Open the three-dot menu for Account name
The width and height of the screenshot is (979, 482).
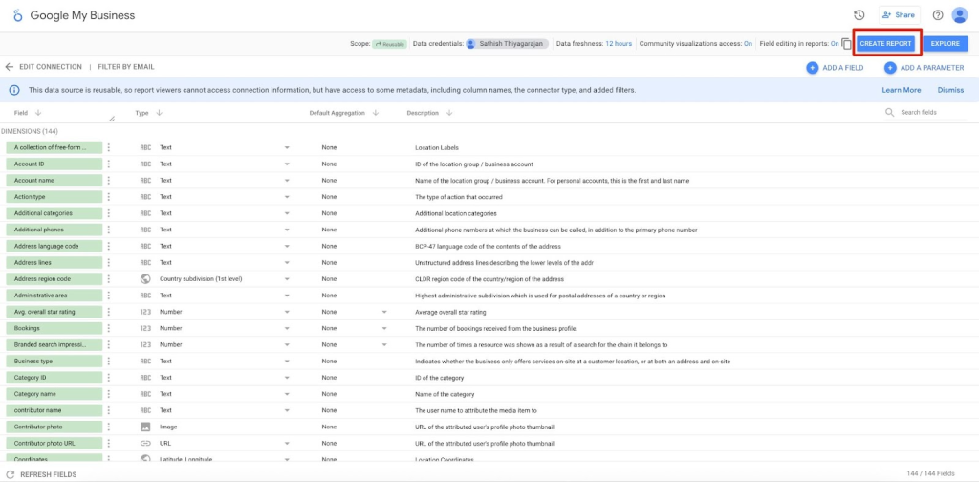pos(109,181)
